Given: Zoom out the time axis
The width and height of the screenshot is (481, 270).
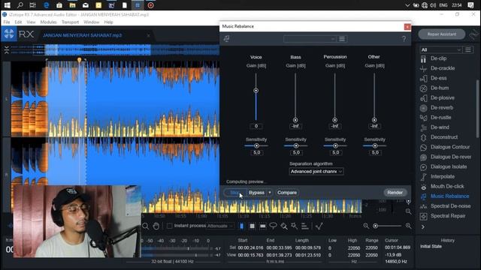Looking at the screenshot, I should tap(366, 226).
